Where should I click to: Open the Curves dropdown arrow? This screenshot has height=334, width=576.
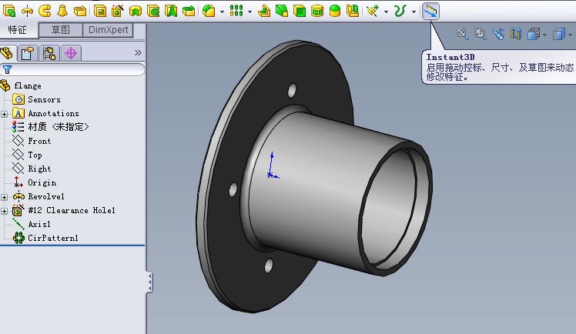pos(414,12)
